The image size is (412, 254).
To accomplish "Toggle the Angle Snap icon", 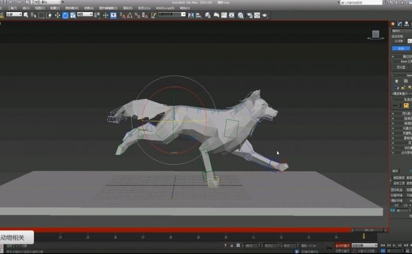I will tap(130, 16).
